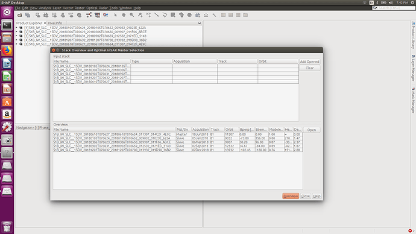Click the Add Opened button
Screen dimensions: 416x234
[x=310, y=62]
